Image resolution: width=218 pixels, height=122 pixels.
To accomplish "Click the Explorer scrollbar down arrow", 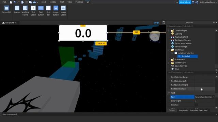I will point(216,70).
